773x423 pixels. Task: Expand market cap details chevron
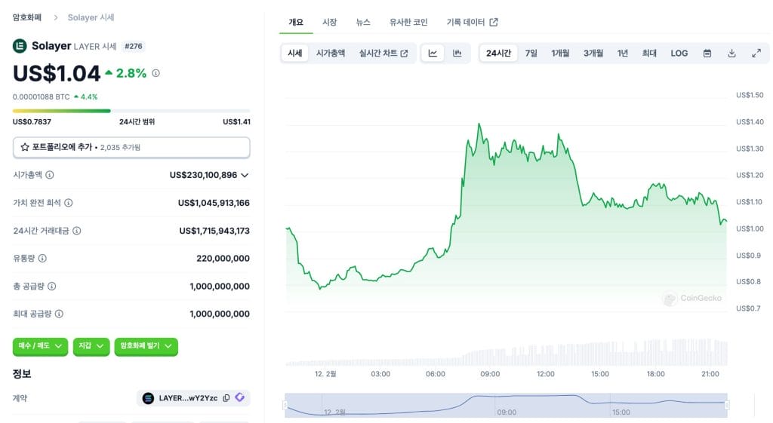pos(245,175)
